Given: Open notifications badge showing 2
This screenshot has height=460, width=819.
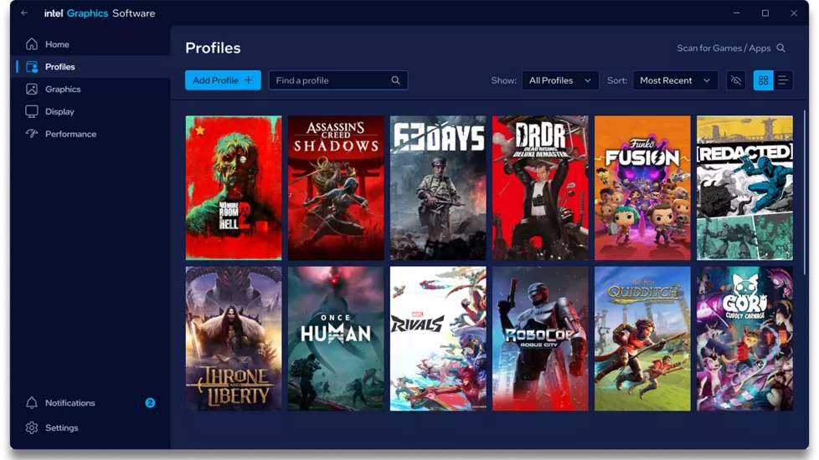Looking at the screenshot, I should click(x=150, y=402).
